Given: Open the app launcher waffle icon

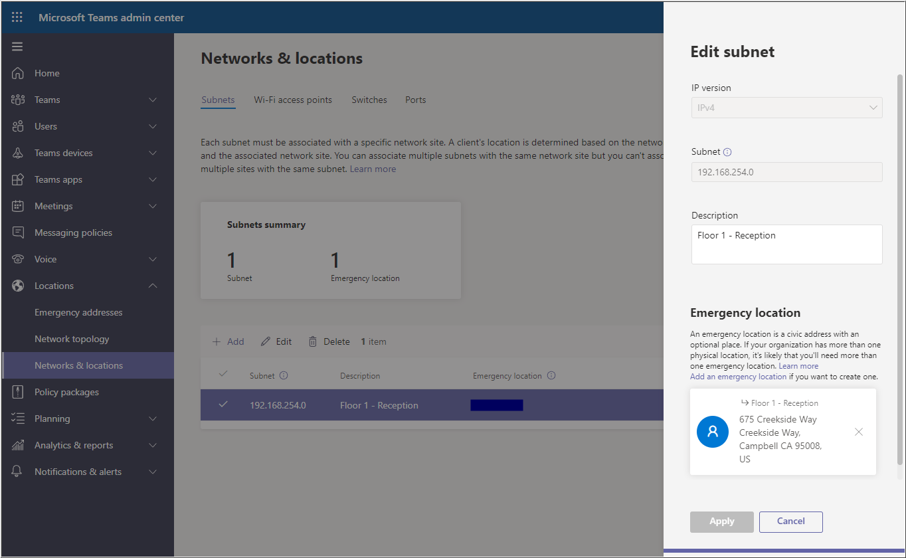Looking at the screenshot, I should tap(17, 17).
